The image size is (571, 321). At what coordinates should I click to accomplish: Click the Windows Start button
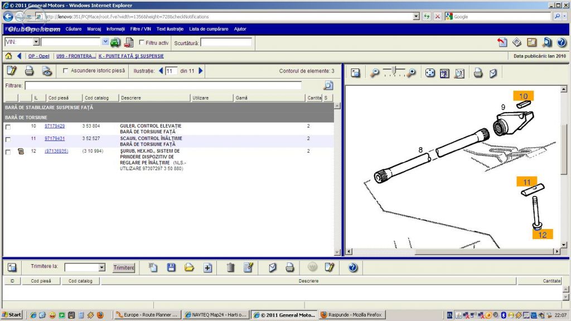[12, 315]
